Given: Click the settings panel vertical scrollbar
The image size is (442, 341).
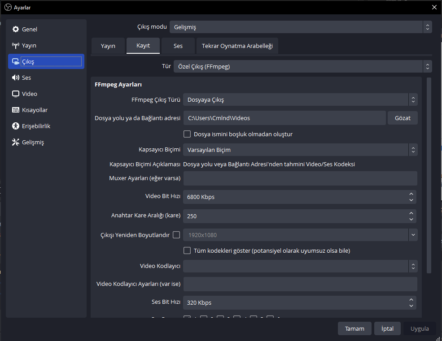Looking at the screenshot, I should click(429, 175).
